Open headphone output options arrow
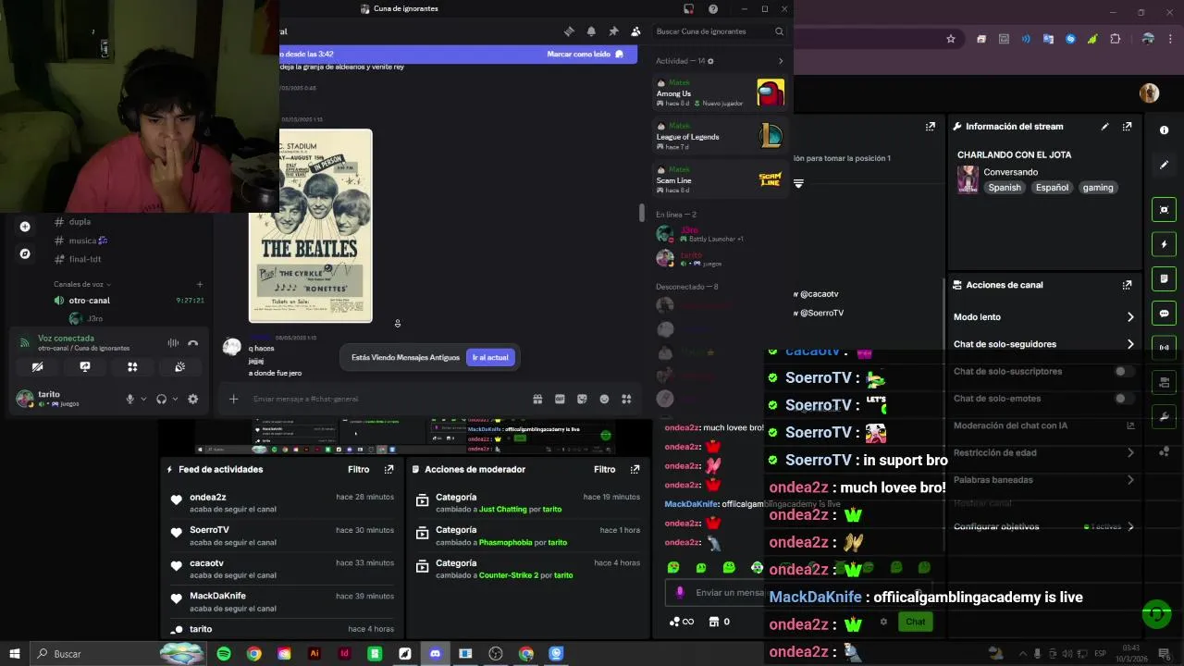Viewport: 1184px width, 666px height. [x=174, y=399]
